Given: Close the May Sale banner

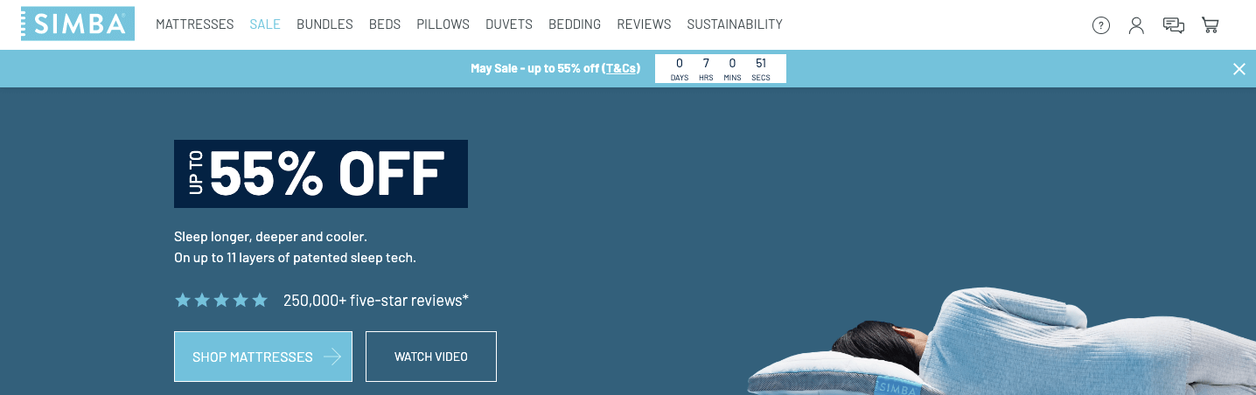Looking at the screenshot, I should (1239, 69).
